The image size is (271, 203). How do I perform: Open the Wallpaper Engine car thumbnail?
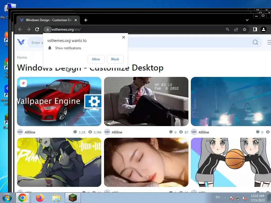tap(59, 101)
